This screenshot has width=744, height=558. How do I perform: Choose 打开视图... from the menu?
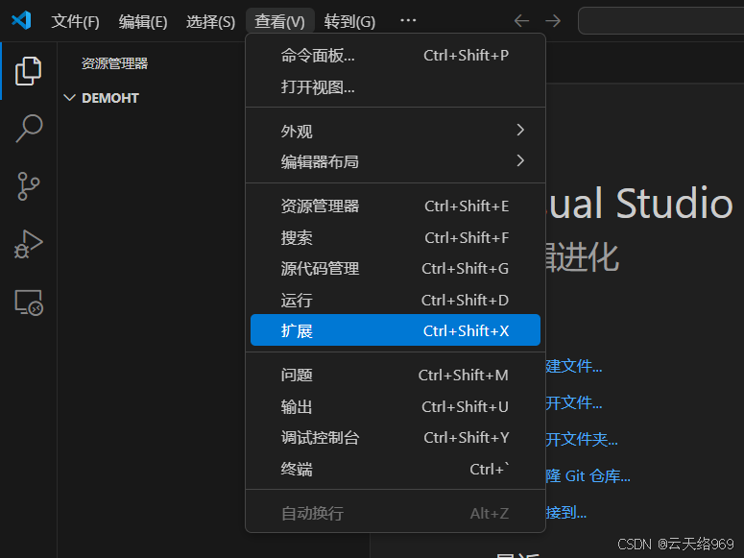396,86
